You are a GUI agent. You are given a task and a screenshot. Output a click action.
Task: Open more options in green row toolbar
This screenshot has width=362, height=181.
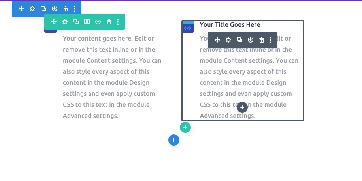pos(118,22)
